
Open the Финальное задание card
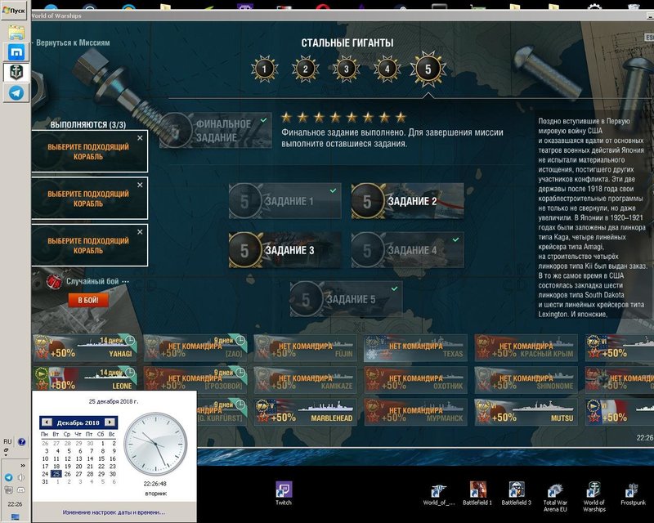(x=216, y=130)
